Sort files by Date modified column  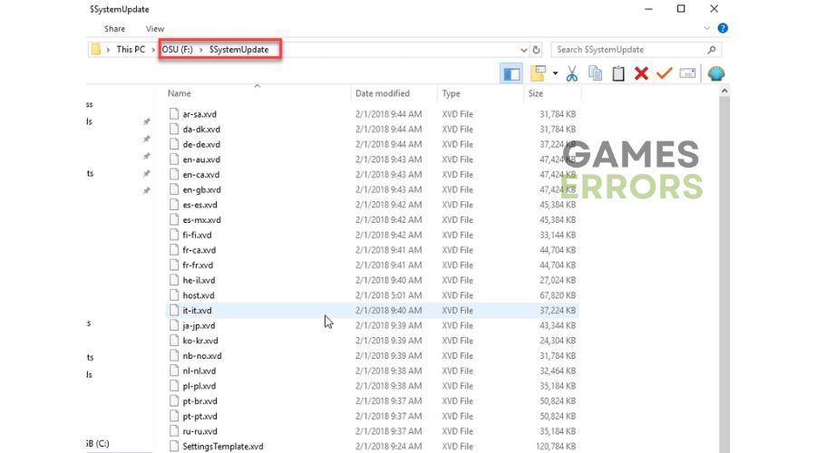tap(383, 93)
